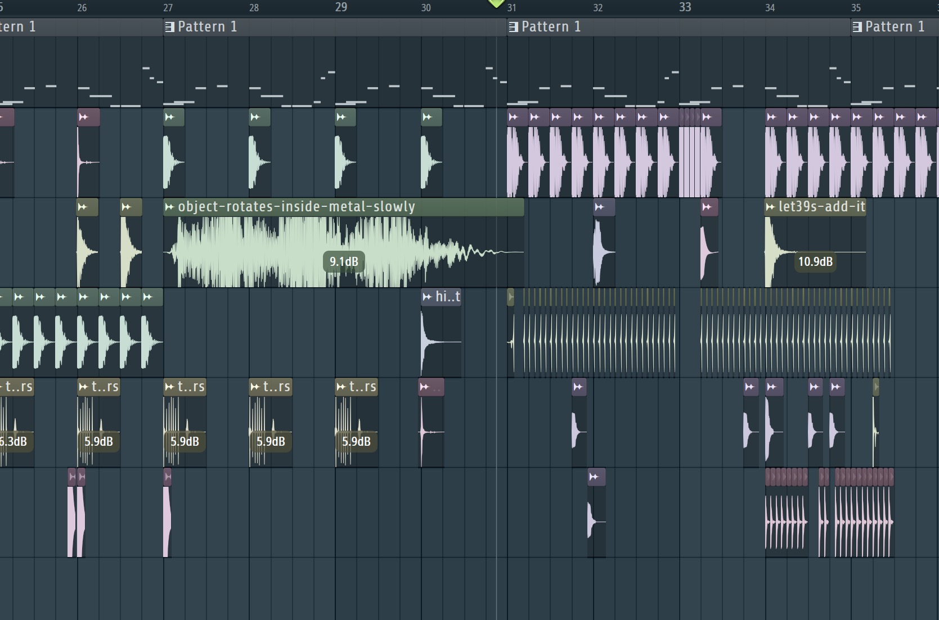Screen dimensions: 939x620
Task: Select the let39s-add-it clip title
Action: [821, 207]
